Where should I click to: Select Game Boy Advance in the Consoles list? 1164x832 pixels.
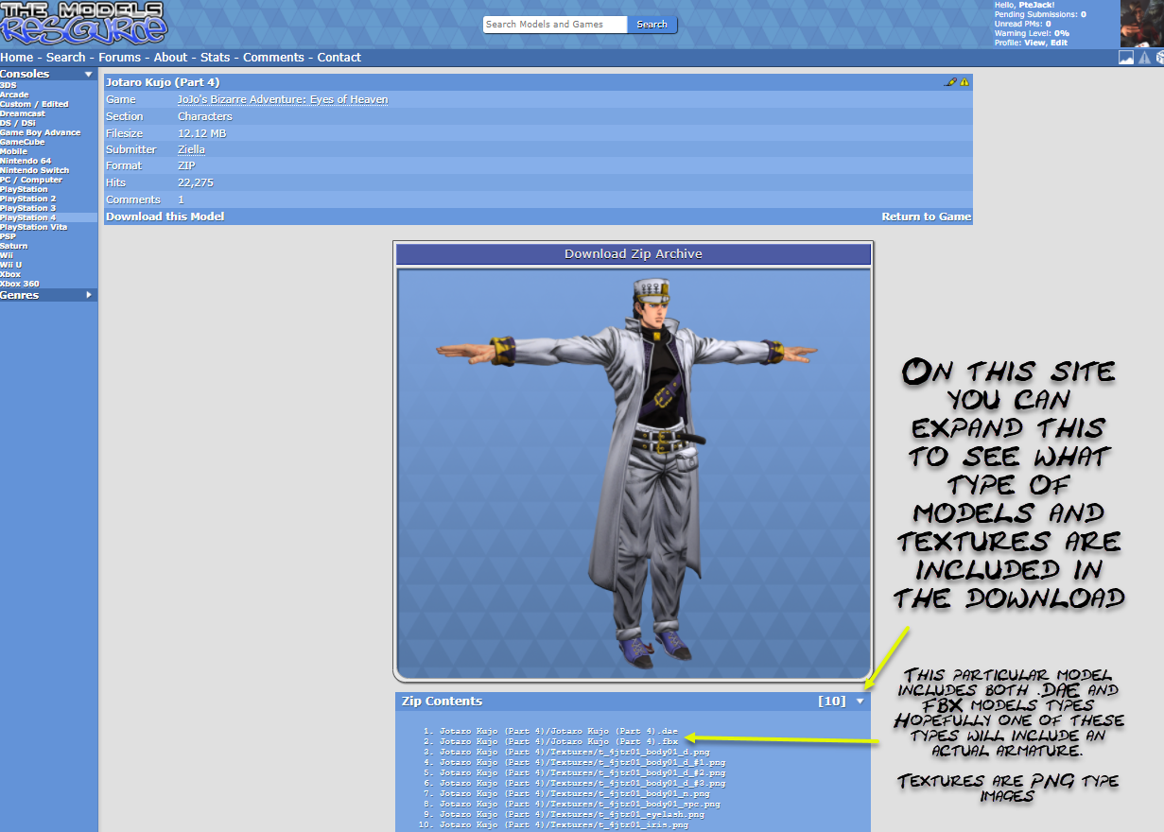point(41,132)
